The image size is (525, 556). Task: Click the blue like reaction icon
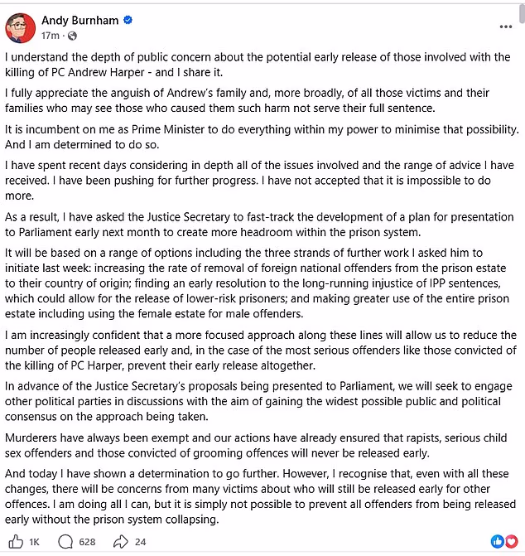click(498, 541)
